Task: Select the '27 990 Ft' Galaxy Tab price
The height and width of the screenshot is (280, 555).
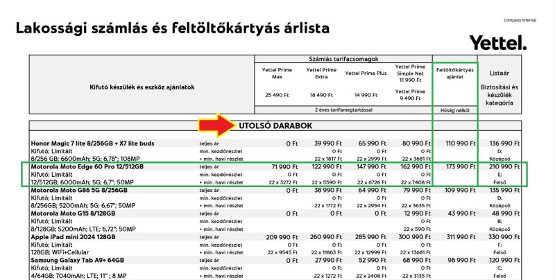Action: (328, 260)
